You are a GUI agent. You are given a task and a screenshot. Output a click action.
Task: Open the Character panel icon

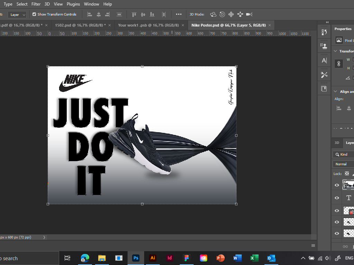[324, 60]
